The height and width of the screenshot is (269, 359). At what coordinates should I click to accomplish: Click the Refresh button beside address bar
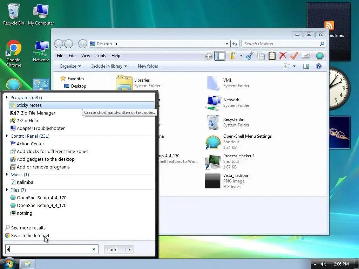pos(235,44)
